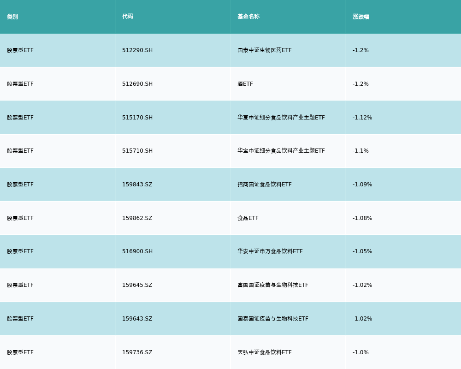Click fund name 国泰中证生物医药ETF
Screen dimensions: 461x369
pyautogui.click(x=265, y=50)
